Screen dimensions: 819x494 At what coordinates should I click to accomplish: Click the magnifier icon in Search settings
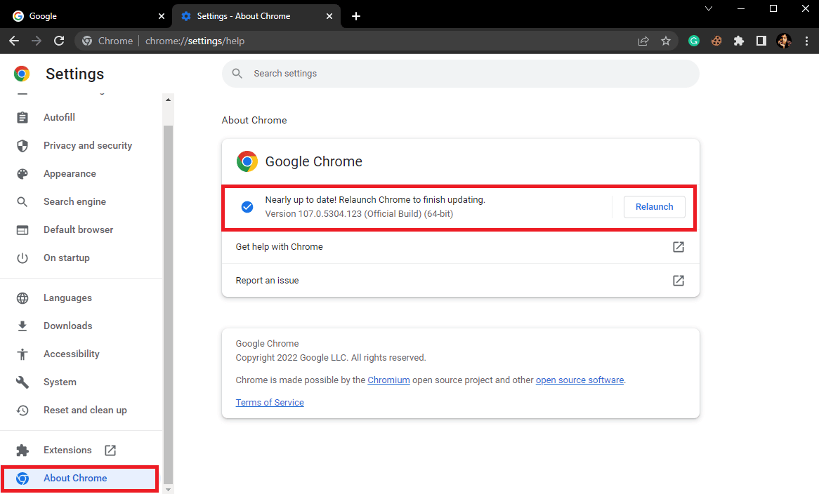coord(237,74)
